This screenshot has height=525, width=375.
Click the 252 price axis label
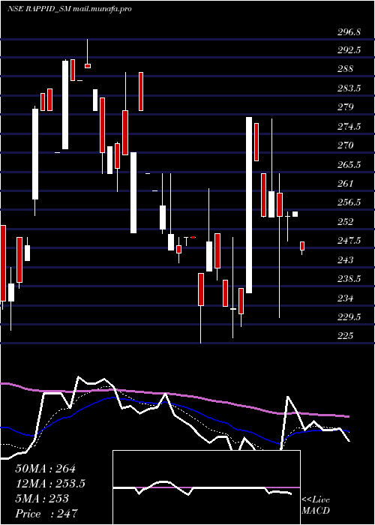(x=346, y=222)
